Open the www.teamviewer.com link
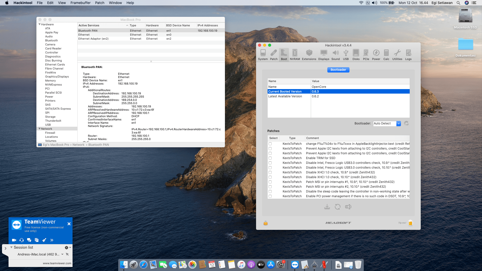Image resolution: width=482 pixels, height=271 pixels. (x=57, y=263)
